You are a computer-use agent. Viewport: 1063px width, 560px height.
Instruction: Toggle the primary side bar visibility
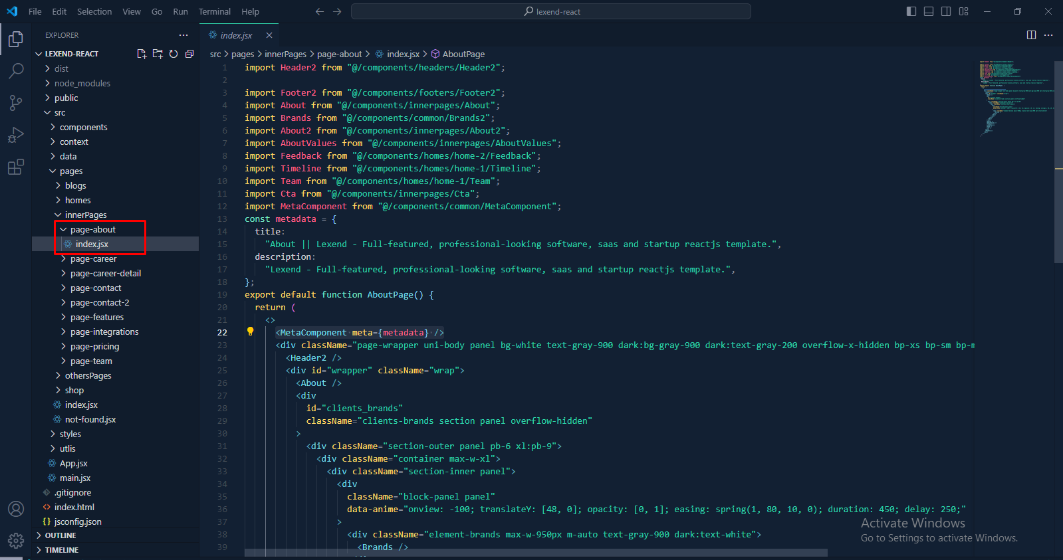point(911,11)
